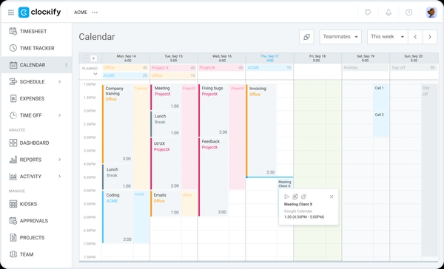Open the apps grid icon
The height and width of the screenshot is (269, 444).
(x=11, y=13)
